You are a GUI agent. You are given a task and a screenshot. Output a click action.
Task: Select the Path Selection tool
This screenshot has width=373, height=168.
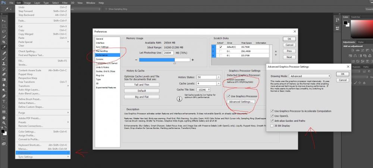[4, 106]
